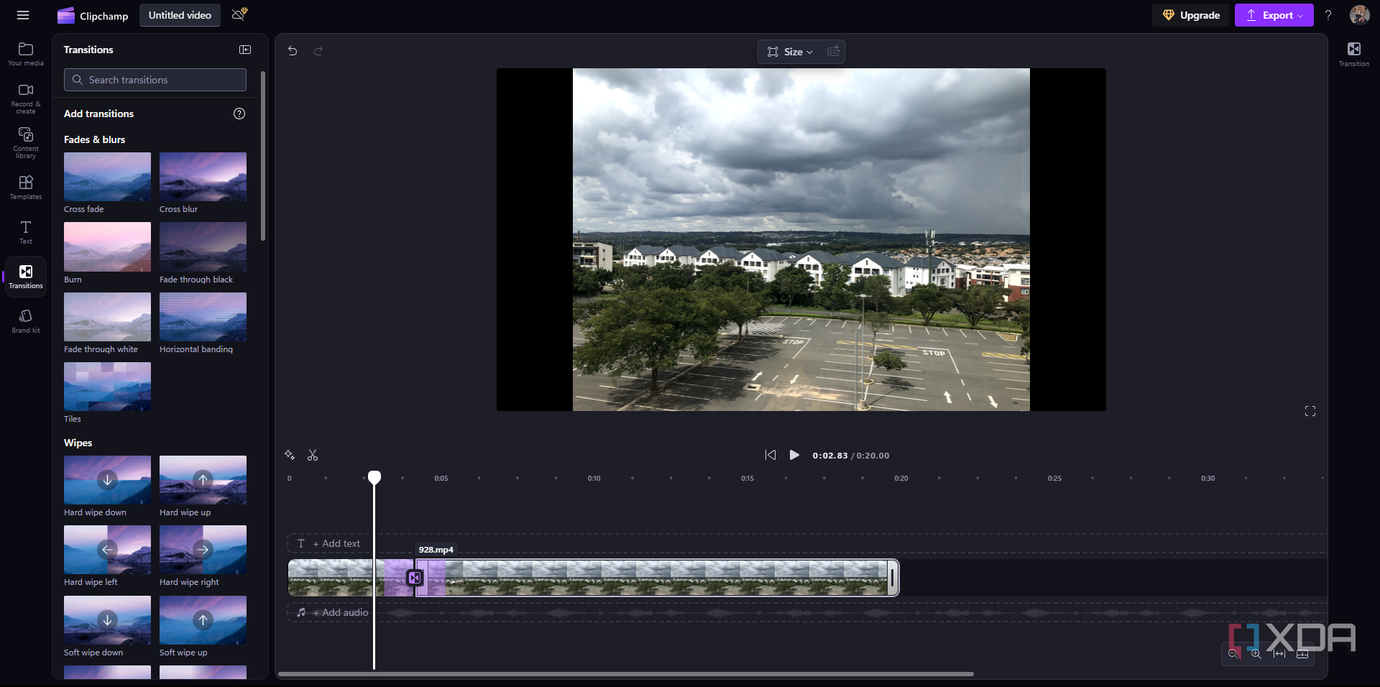Viewport: 1380px width, 687px height.
Task: Open the hamburger menu top left
Action: [x=23, y=14]
